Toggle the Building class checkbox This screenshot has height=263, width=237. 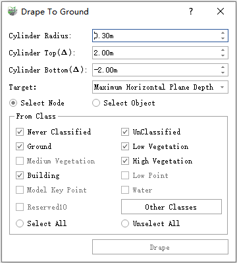(20, 175)
